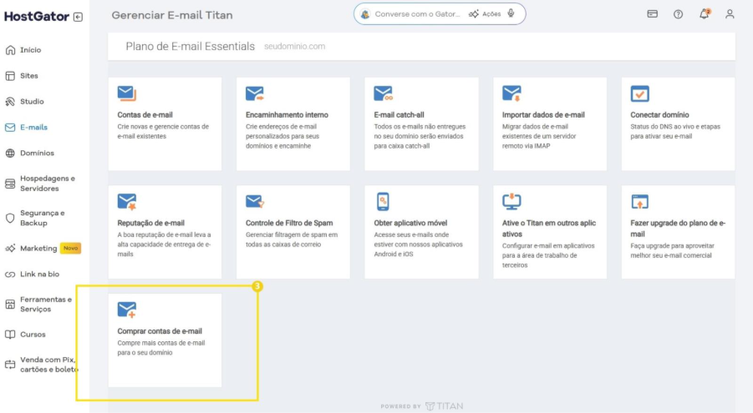Click the Importar dados de e-mail icon
Viewport: 753px width, 413px height.
pos(511,93)
